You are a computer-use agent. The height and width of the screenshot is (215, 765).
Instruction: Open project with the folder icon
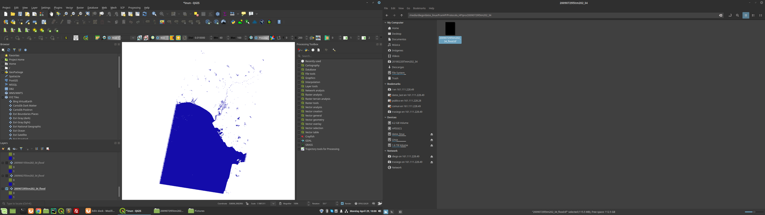pyautogui.click(x=13, y=14)
